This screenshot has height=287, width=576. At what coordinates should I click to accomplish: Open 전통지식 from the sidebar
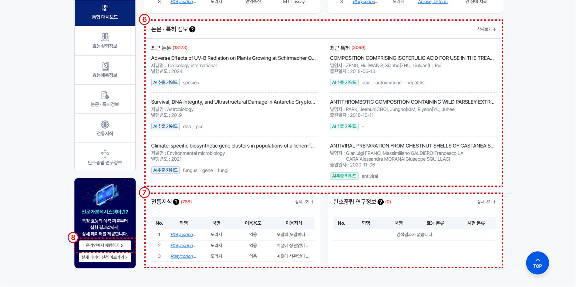click(x=105, y=128)
